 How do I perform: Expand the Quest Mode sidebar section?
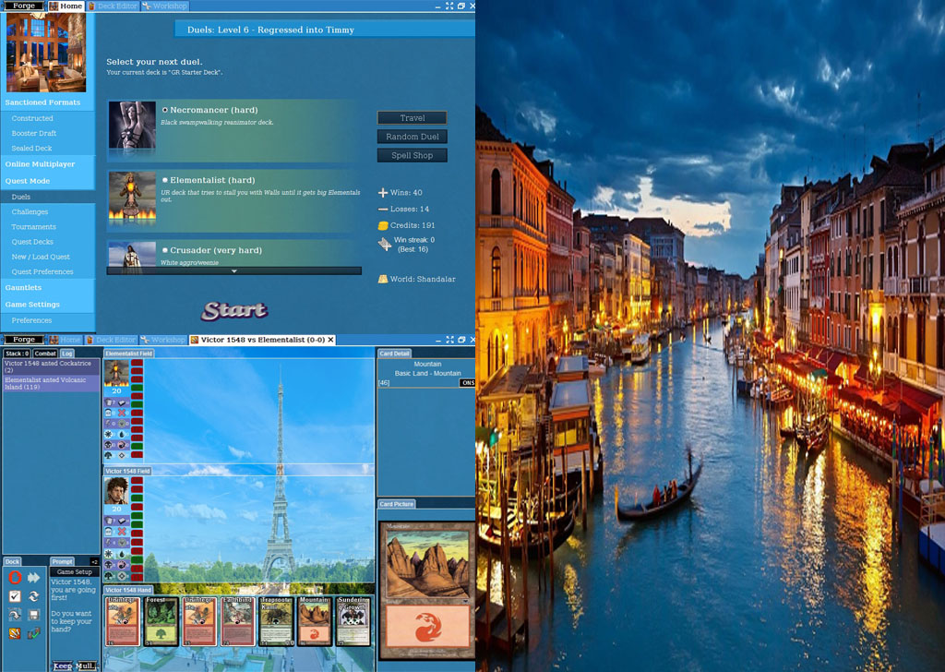(x=28, y=181)
